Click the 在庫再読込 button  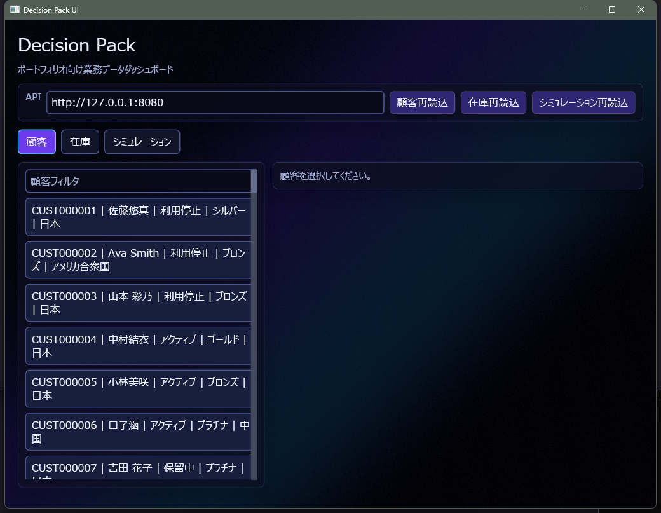(x=493, y=102)
